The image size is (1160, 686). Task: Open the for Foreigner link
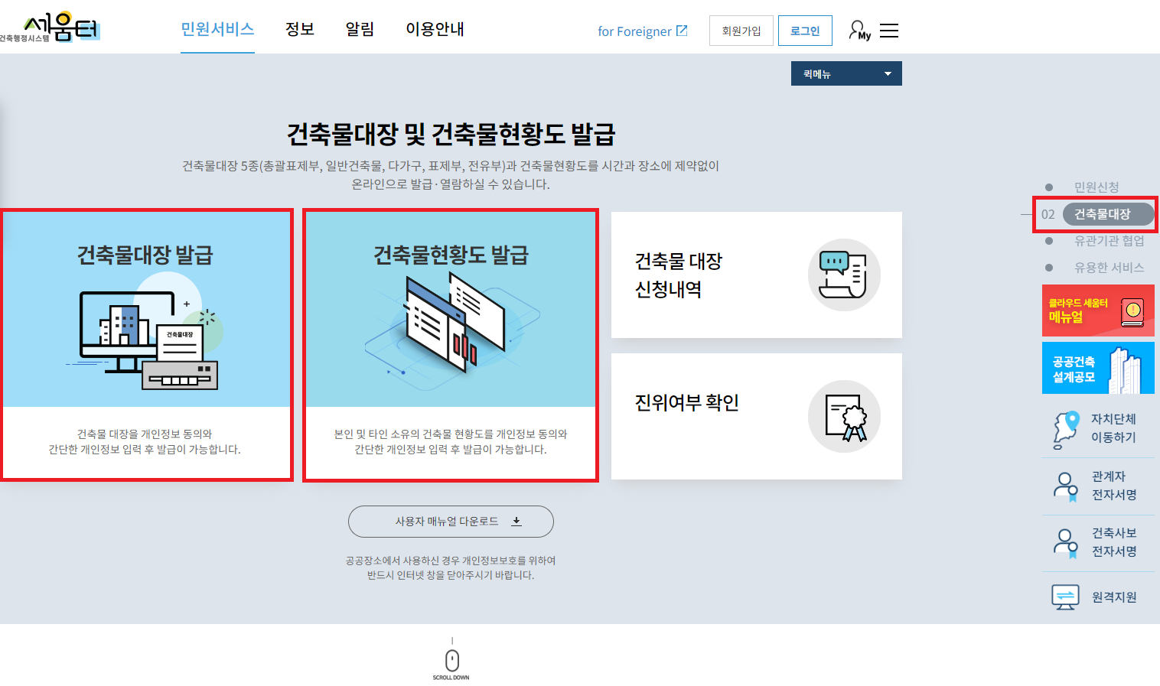[x=643, y=31]
